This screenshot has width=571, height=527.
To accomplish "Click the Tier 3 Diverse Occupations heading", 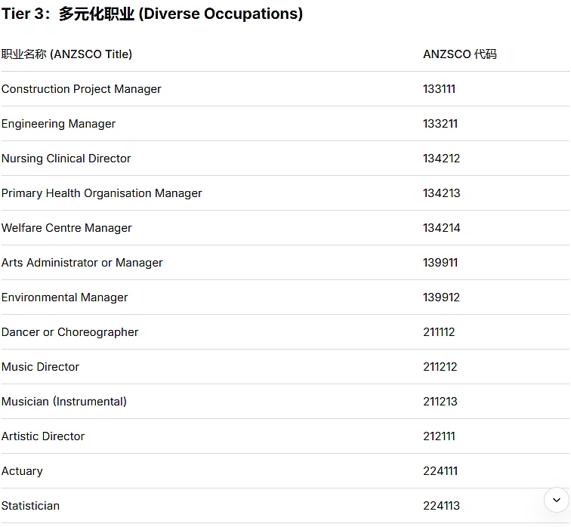I will click(x=153, y=14).
